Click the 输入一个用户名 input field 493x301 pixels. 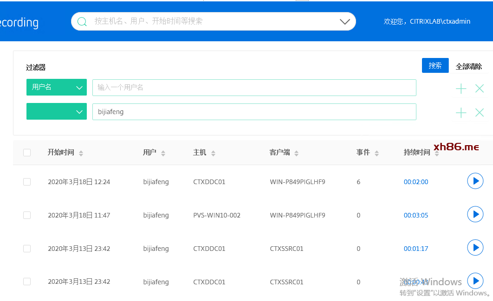[254, 88]
